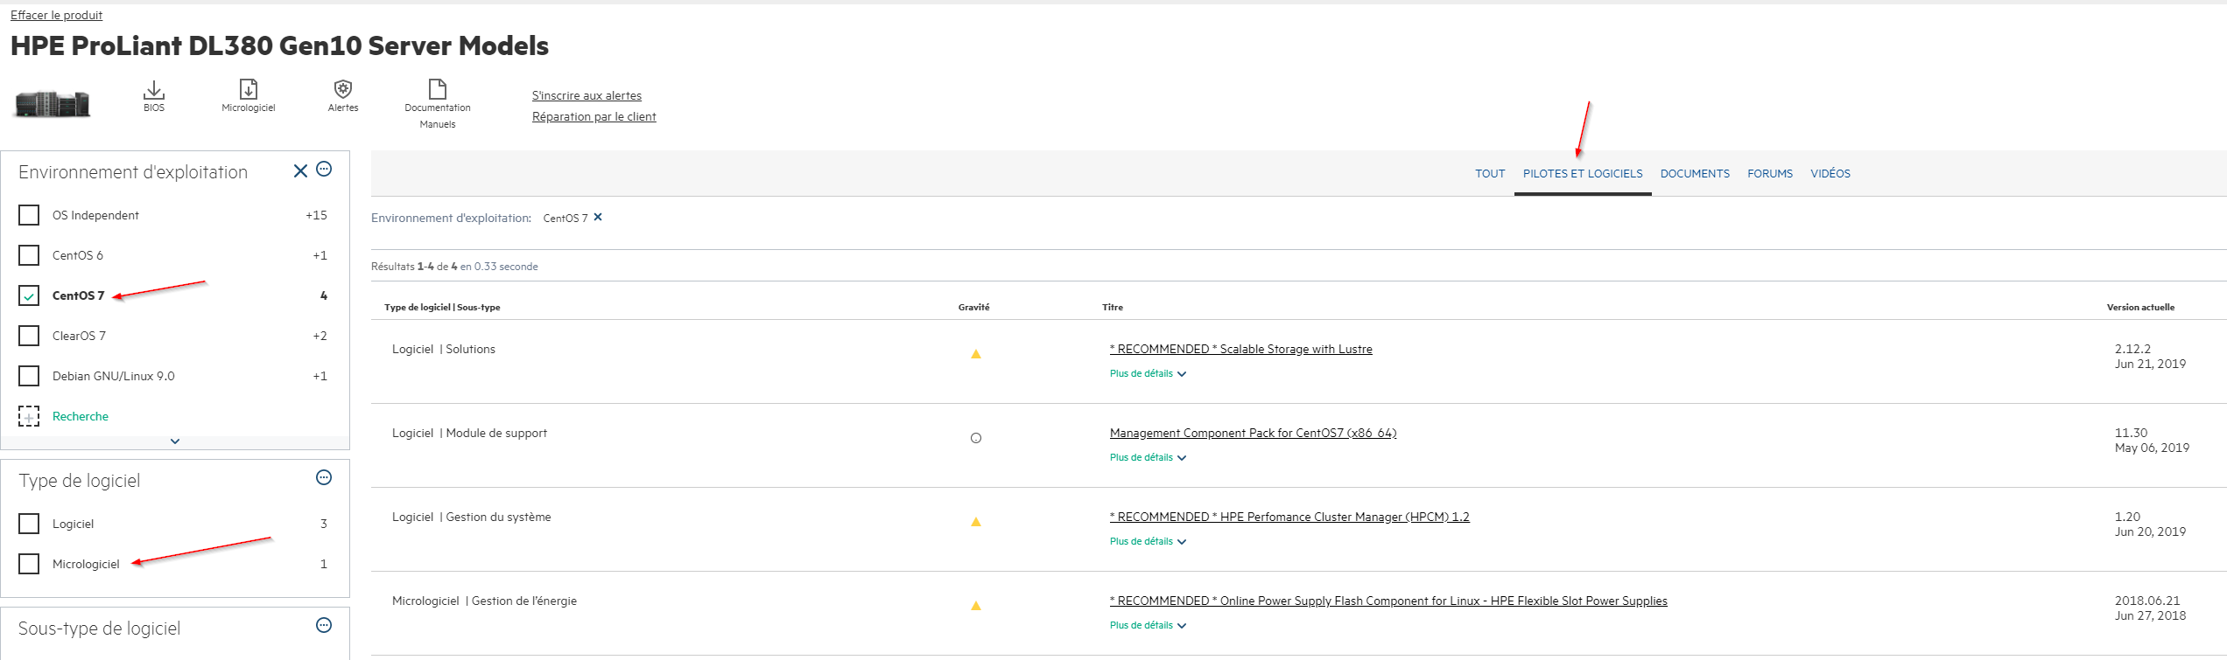Screen dimensions: 2227x660
Task: Open the Documentation Manuels icon
Action: pos(438,89)
